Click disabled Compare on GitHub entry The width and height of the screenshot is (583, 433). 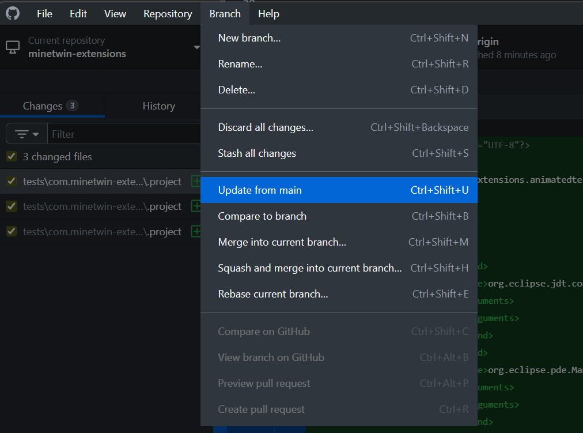(x=339, y=332)
